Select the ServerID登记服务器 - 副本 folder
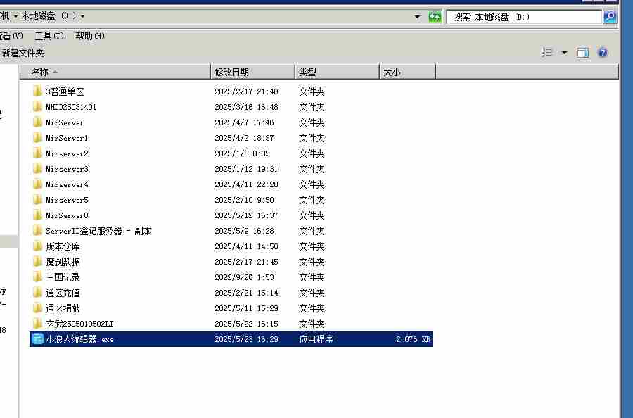The image size is (633, 418). [98, 231]
